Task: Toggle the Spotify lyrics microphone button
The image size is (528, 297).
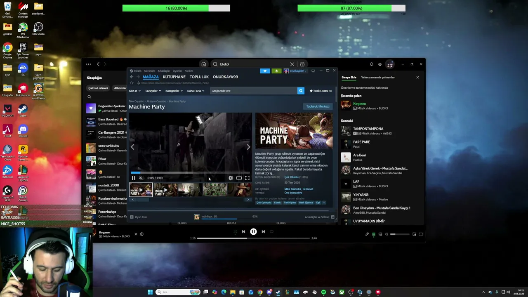Action: (367, 234)
